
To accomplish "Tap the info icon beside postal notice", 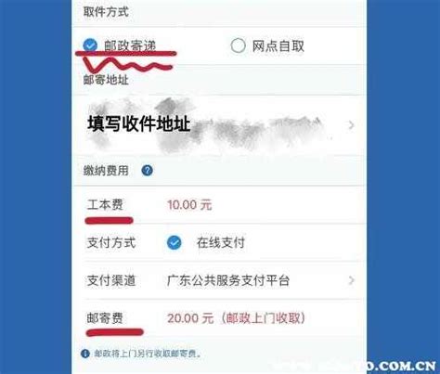I will (85, 354).
